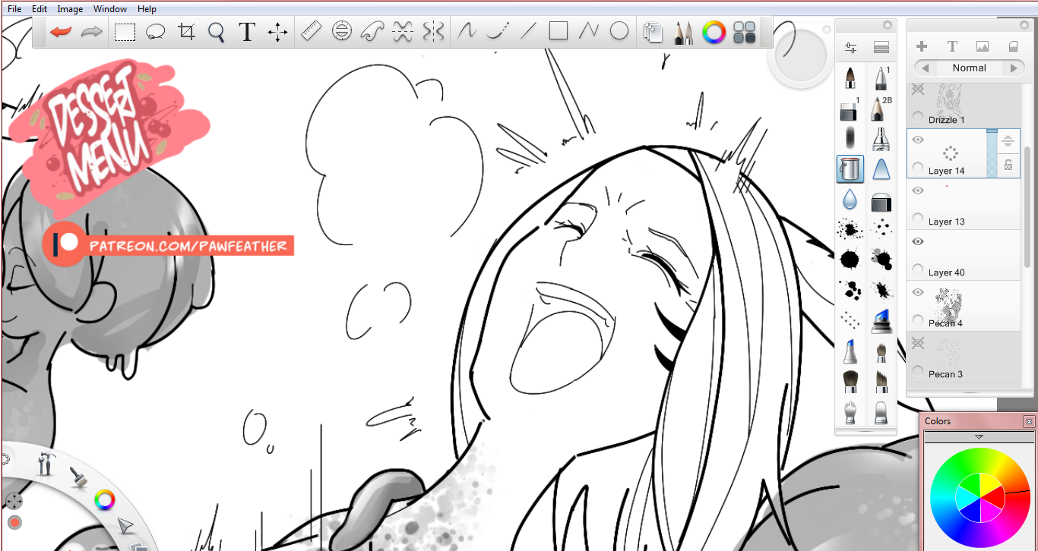Image resolution: width=1038 pixels, height=551 pixels.
Task: Open the Color Editor ring in the toolbar
Action: tap(714, 32)
